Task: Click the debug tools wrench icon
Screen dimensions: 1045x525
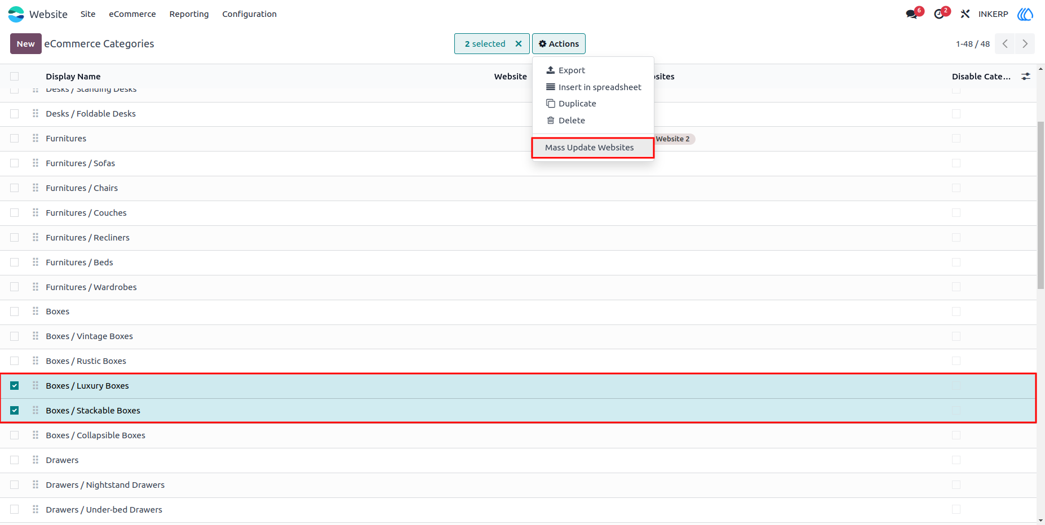Action: point(965,14)
